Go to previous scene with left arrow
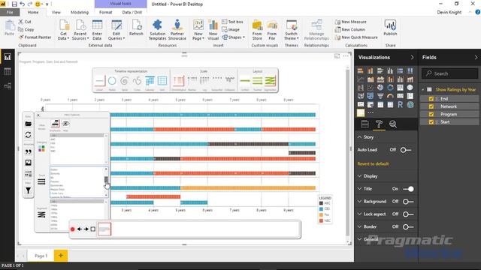Viewport: 481px width, 270px height. pyautogui.click(x=80, y=229)
